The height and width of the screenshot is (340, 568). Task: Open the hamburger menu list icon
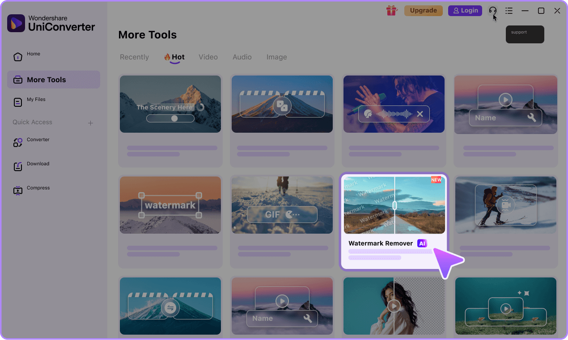click(x=509, y=11)
